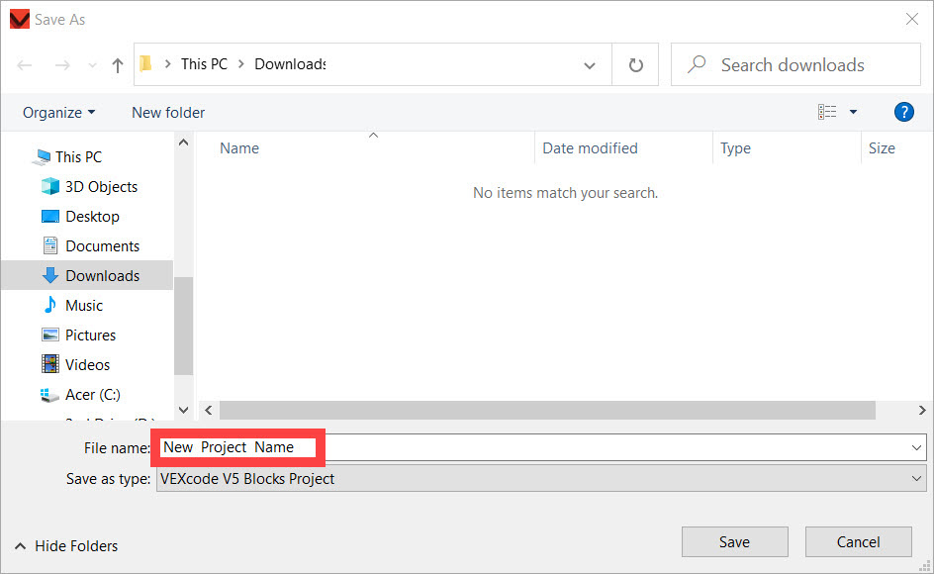
Task: Open recent locations dropdown arrow
Action: pyautogui.click(x=92, y=65)
